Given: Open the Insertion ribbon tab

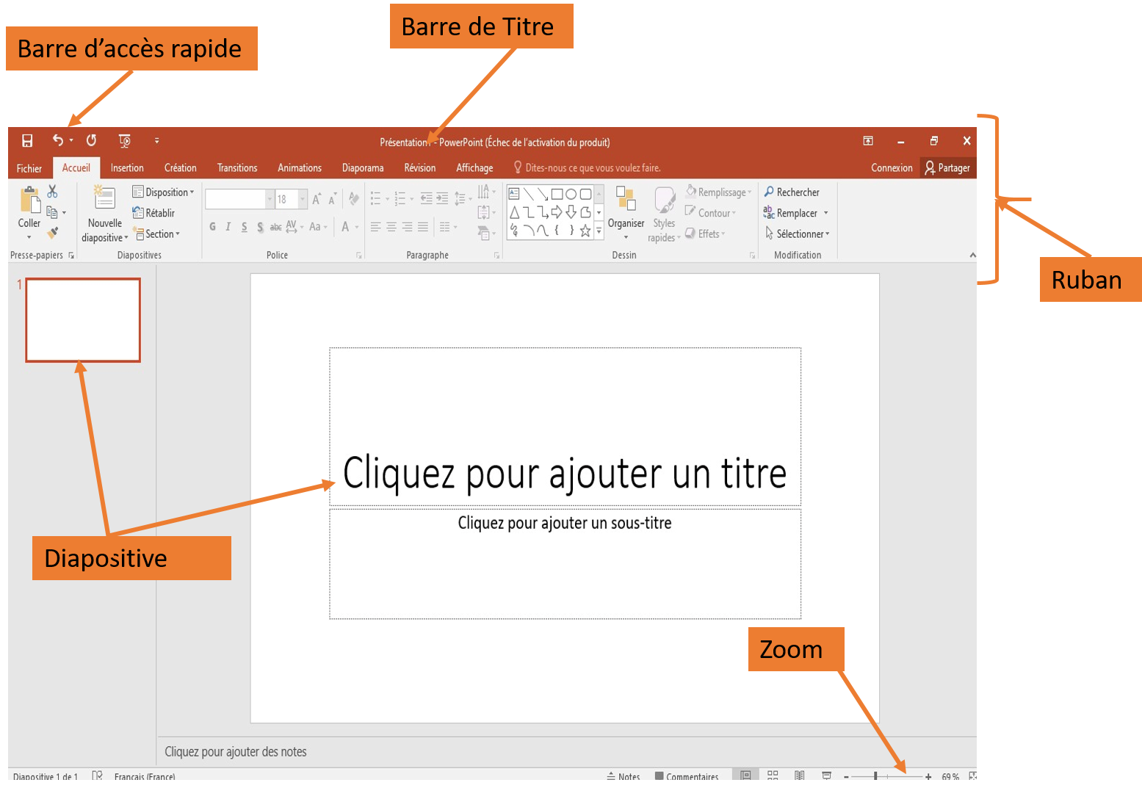Looking at the screenshot, I should (127, 168).
